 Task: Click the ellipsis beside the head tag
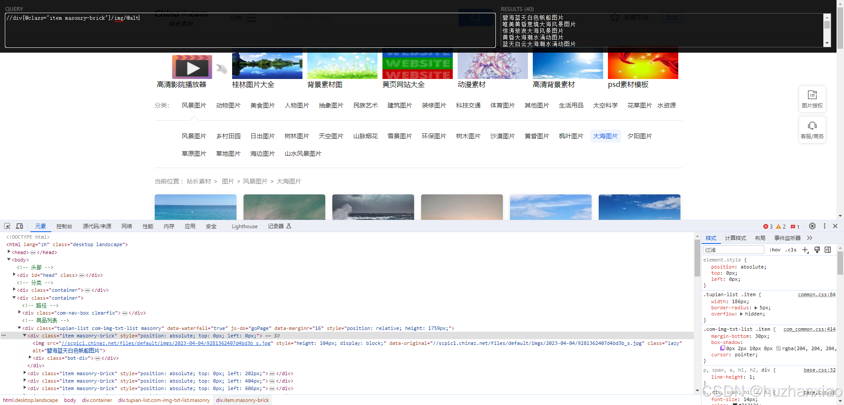point(33,252)
